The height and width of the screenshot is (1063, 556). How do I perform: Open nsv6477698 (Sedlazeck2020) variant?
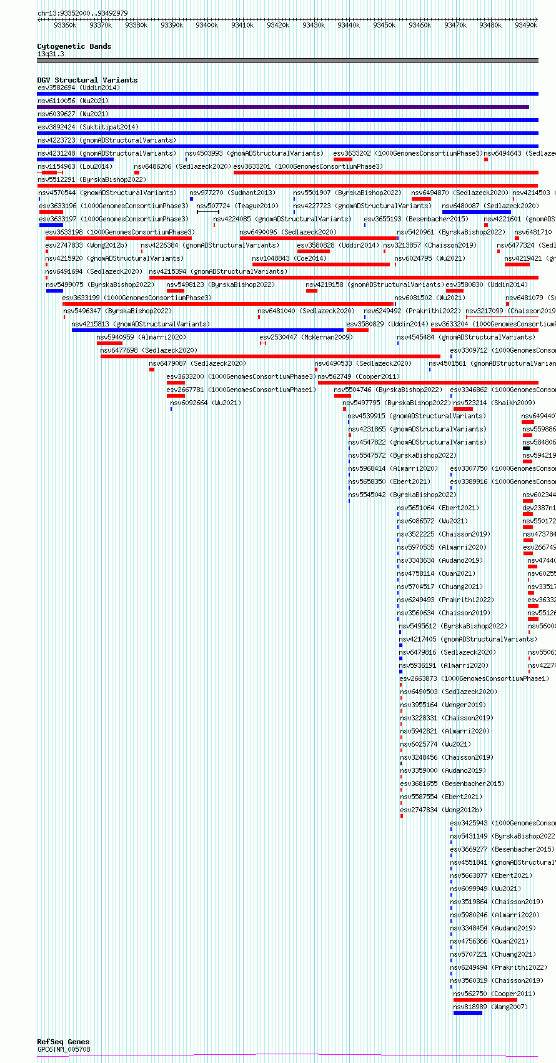pyautogui.click(x=149, y=350)
